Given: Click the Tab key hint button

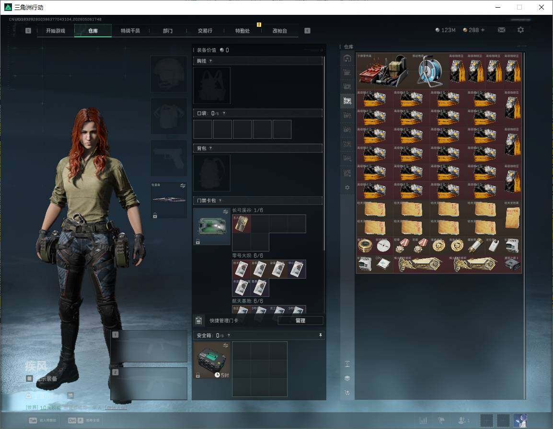Looking at the screenshot, I should pyautogui.click(x=43, y=420).
